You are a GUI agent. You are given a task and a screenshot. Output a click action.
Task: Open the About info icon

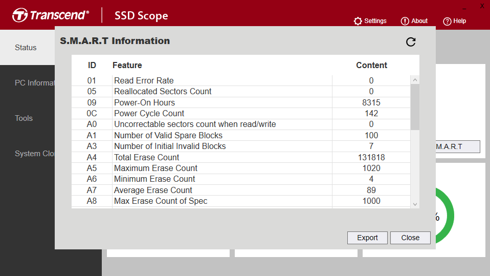pos(405,21)
